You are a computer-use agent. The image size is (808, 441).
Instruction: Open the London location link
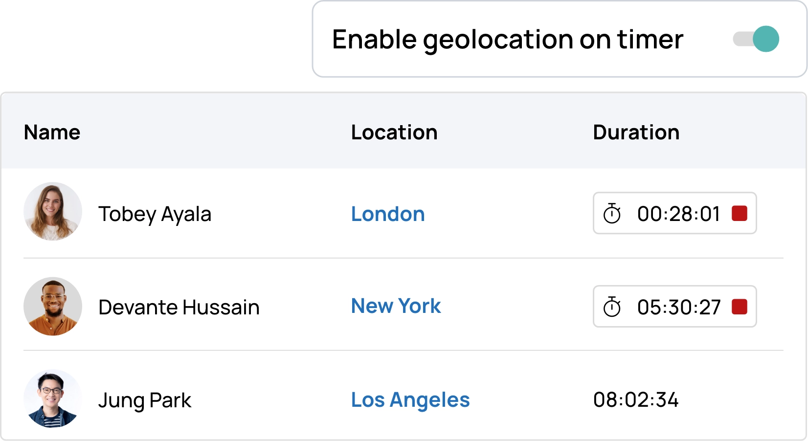(x=388, y=214)
